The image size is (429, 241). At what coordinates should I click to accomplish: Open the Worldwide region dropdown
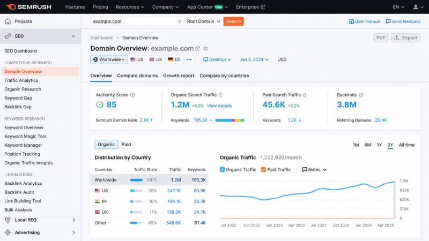point(109,59)
